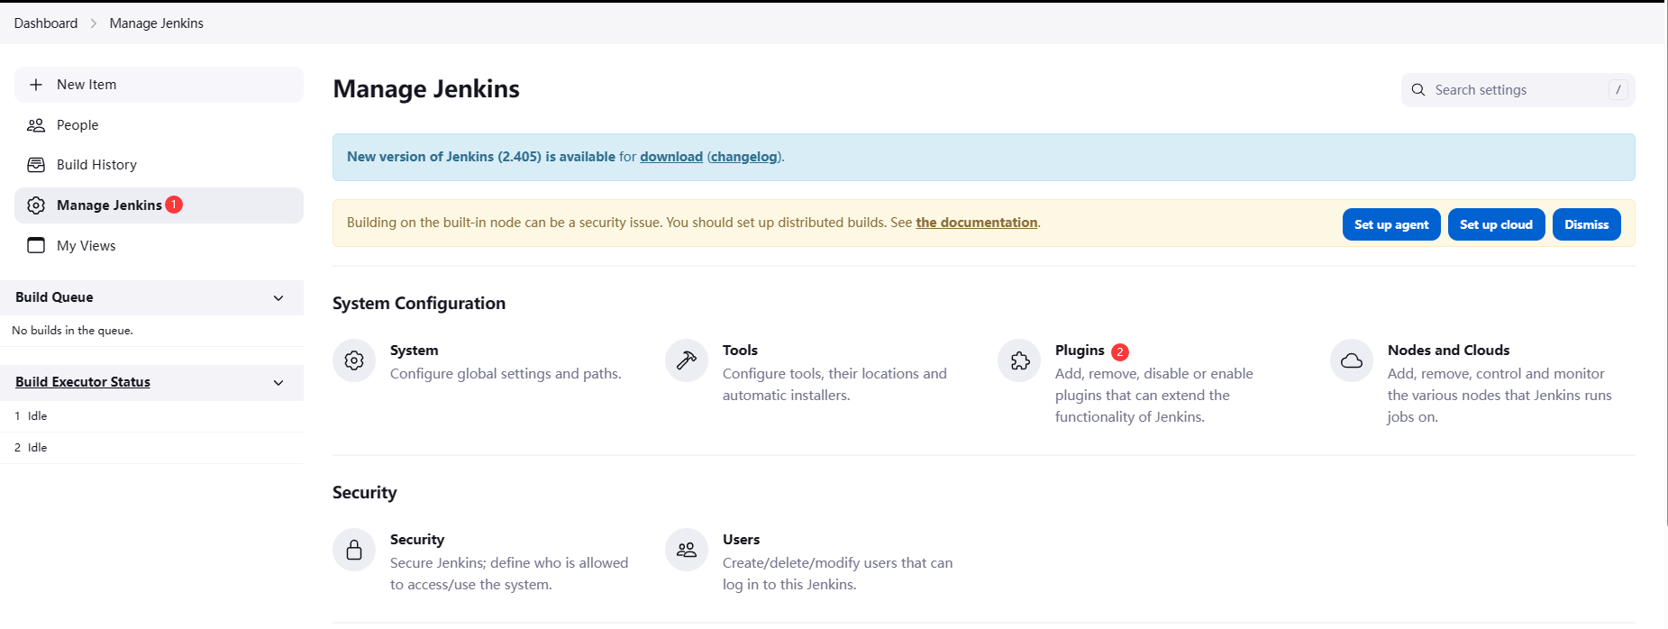Collapse the Build Executor Status panel
This screenshot has height=629, width=1668.
(x=278, y=382)
